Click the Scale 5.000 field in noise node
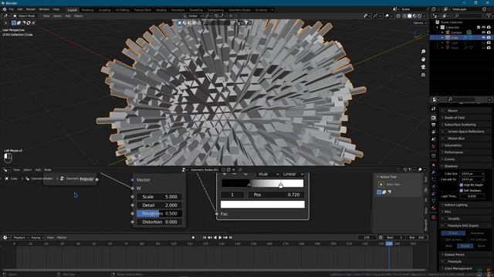494x277 pixels. (x=159, y=197)
